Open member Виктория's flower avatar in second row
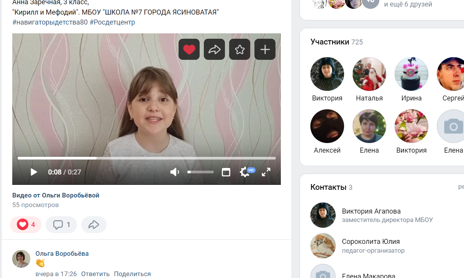The image size is (464, 278). [412, 126]
